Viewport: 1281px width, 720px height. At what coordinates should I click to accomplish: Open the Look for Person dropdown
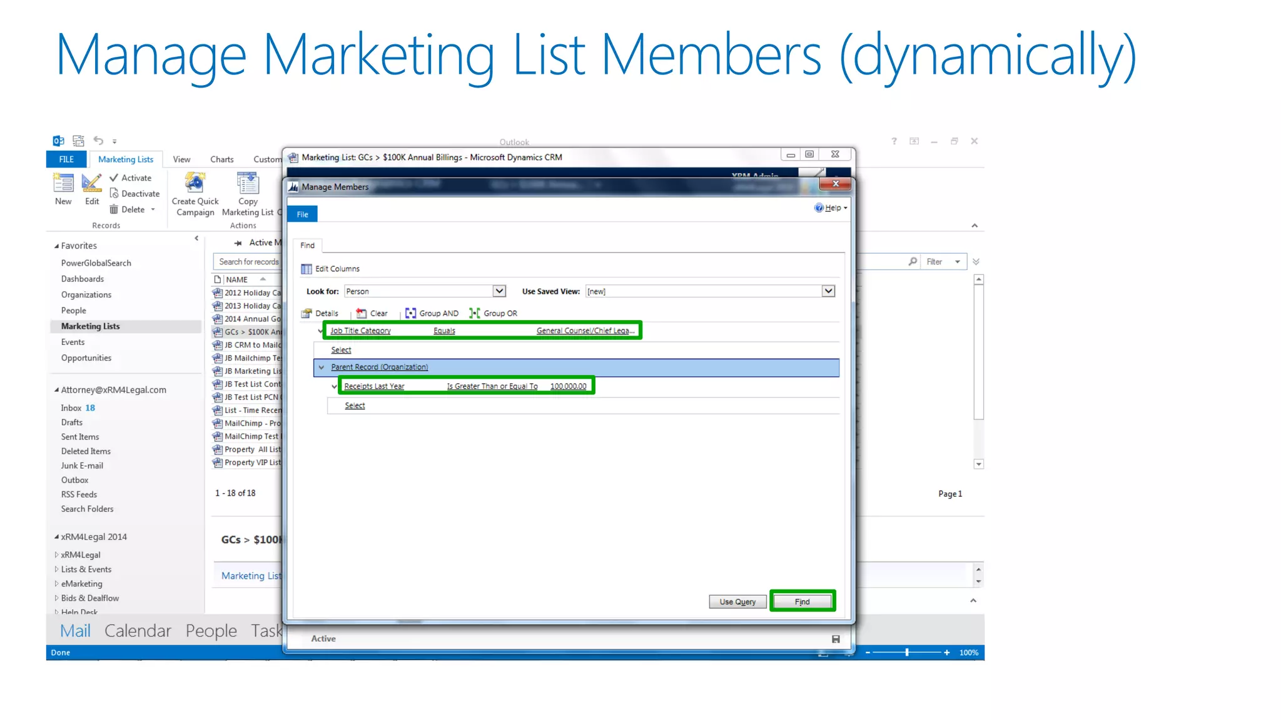tap(499, 291)
